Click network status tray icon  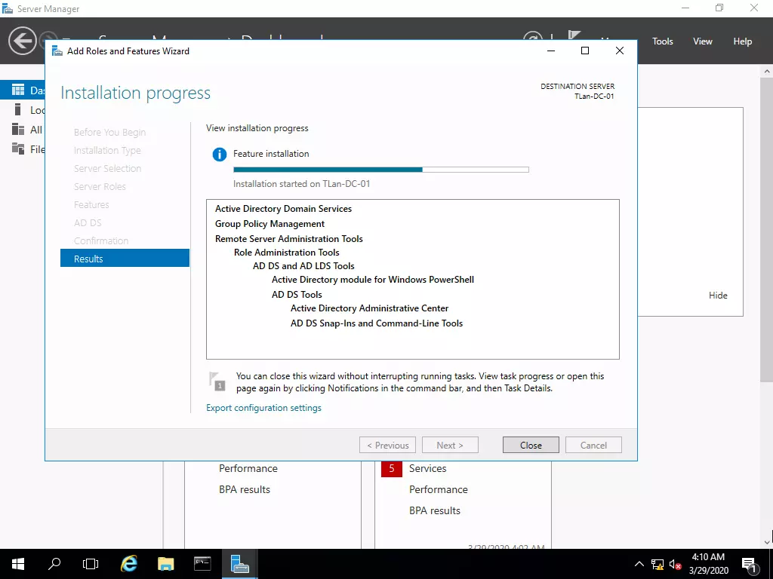[x=658, y=564]
